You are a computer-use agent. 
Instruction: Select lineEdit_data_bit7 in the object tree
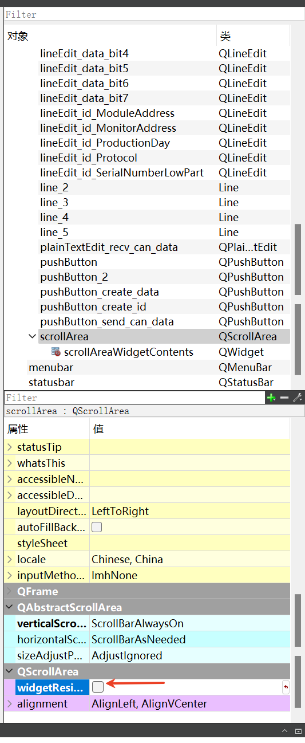[x=84, y=99]
